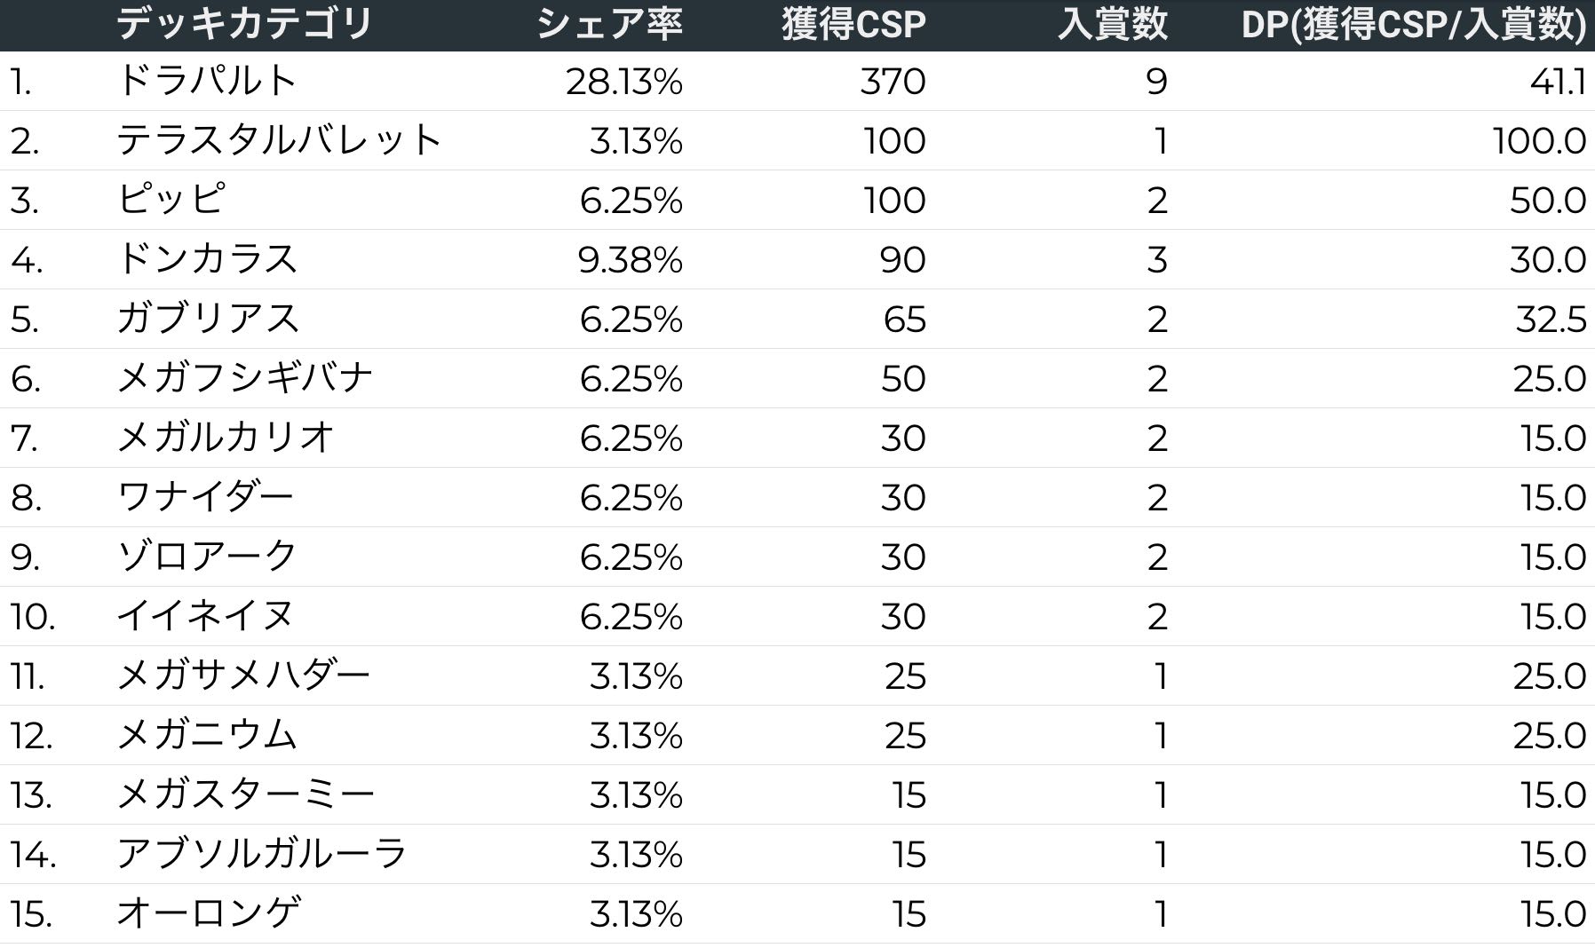Select the メガルカリオ deck name
This screenshot has height=948, width=1595.
tap(226, 438)
